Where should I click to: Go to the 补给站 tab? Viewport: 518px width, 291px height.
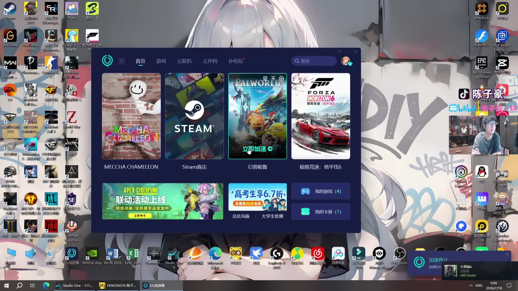point(236,61)
